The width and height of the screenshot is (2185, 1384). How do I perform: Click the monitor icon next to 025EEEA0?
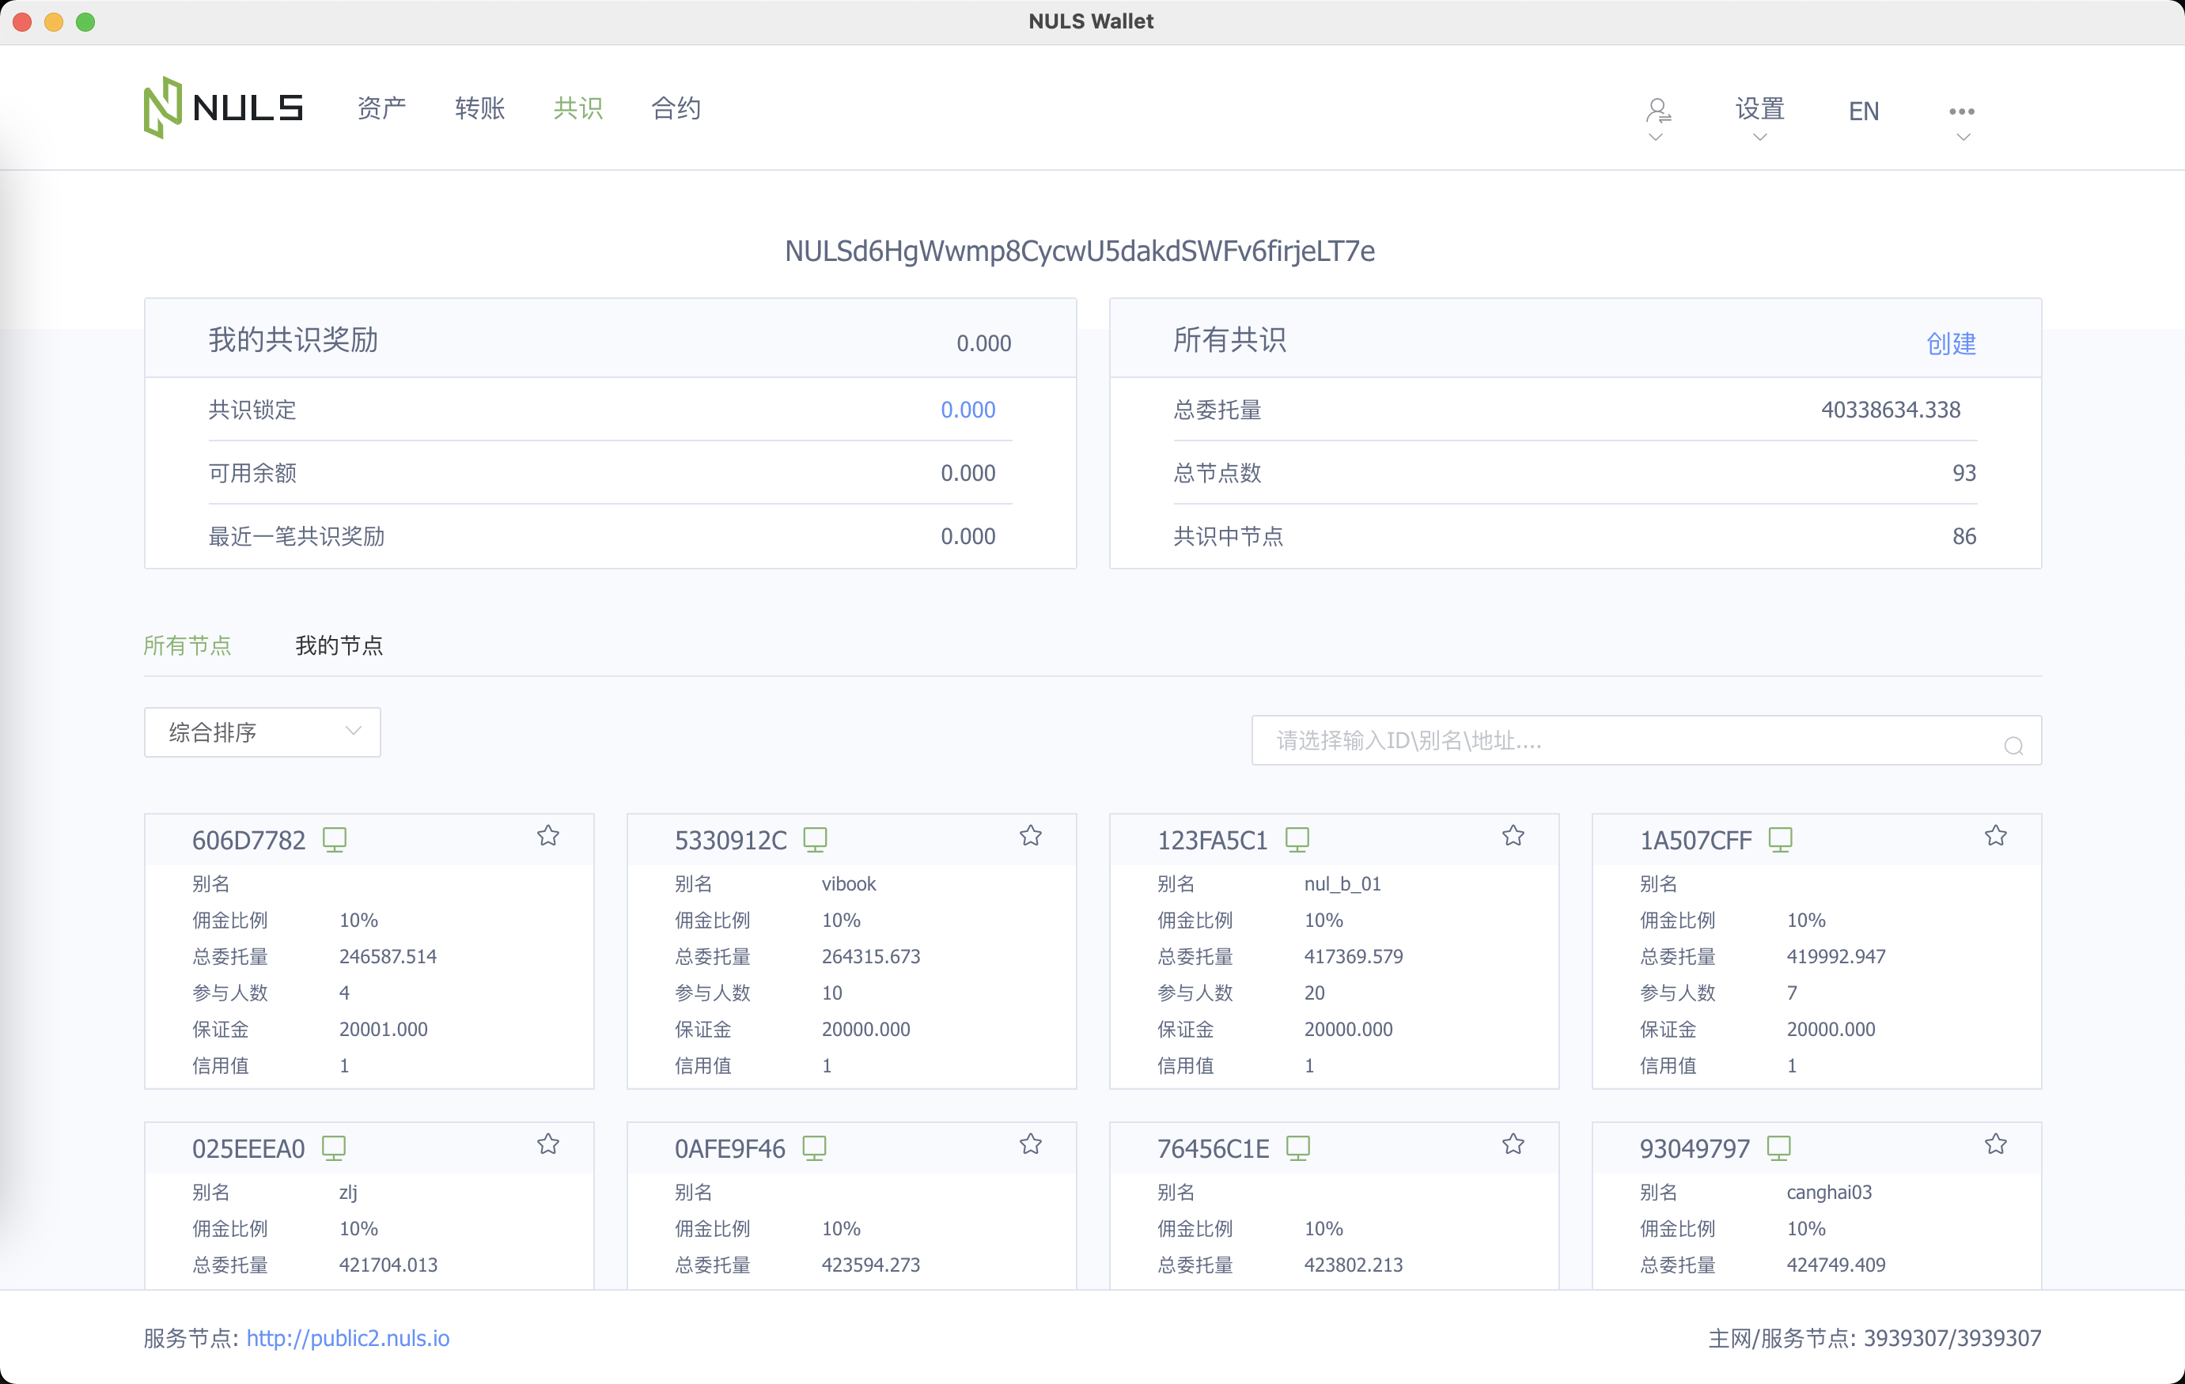pyautogui.click(x=334, y=1148)
